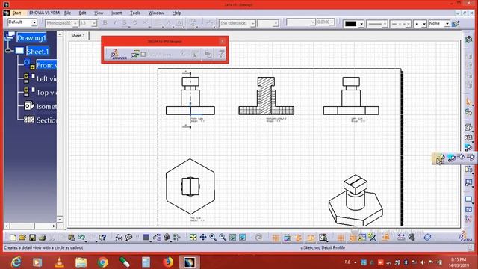Open the font size 3.5 dropdown

click(94, 23)
